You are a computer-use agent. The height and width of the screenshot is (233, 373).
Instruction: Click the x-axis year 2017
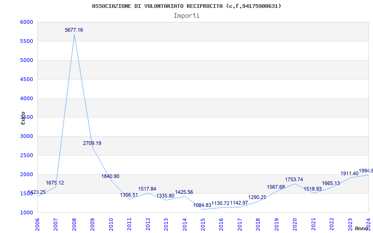pos(240,225)
